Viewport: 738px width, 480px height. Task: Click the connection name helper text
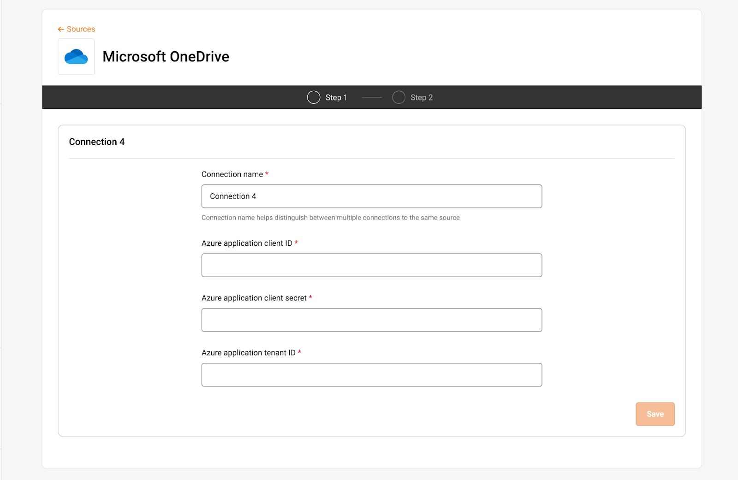click(x=330, y=218)
